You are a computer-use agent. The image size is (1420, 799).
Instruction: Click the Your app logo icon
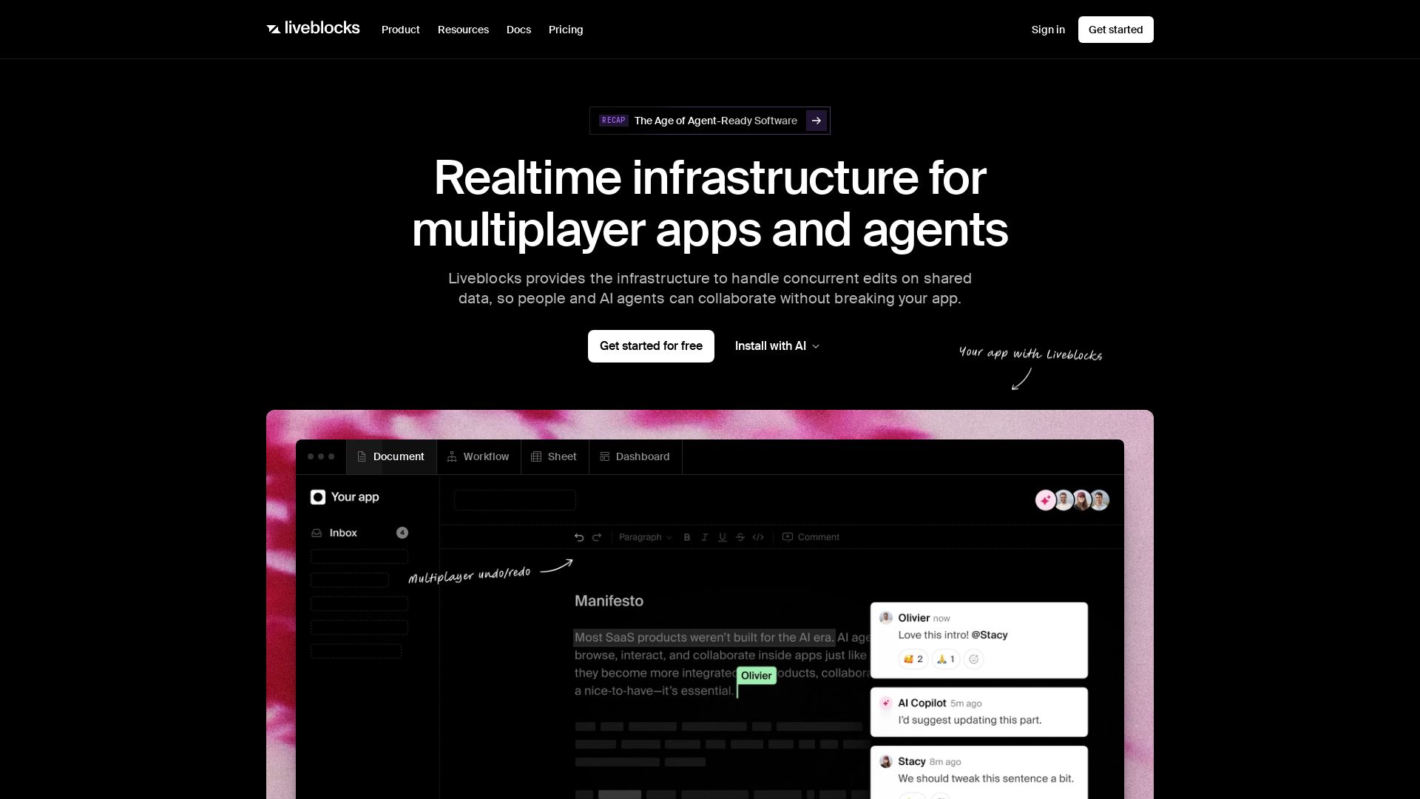point(318,497)
